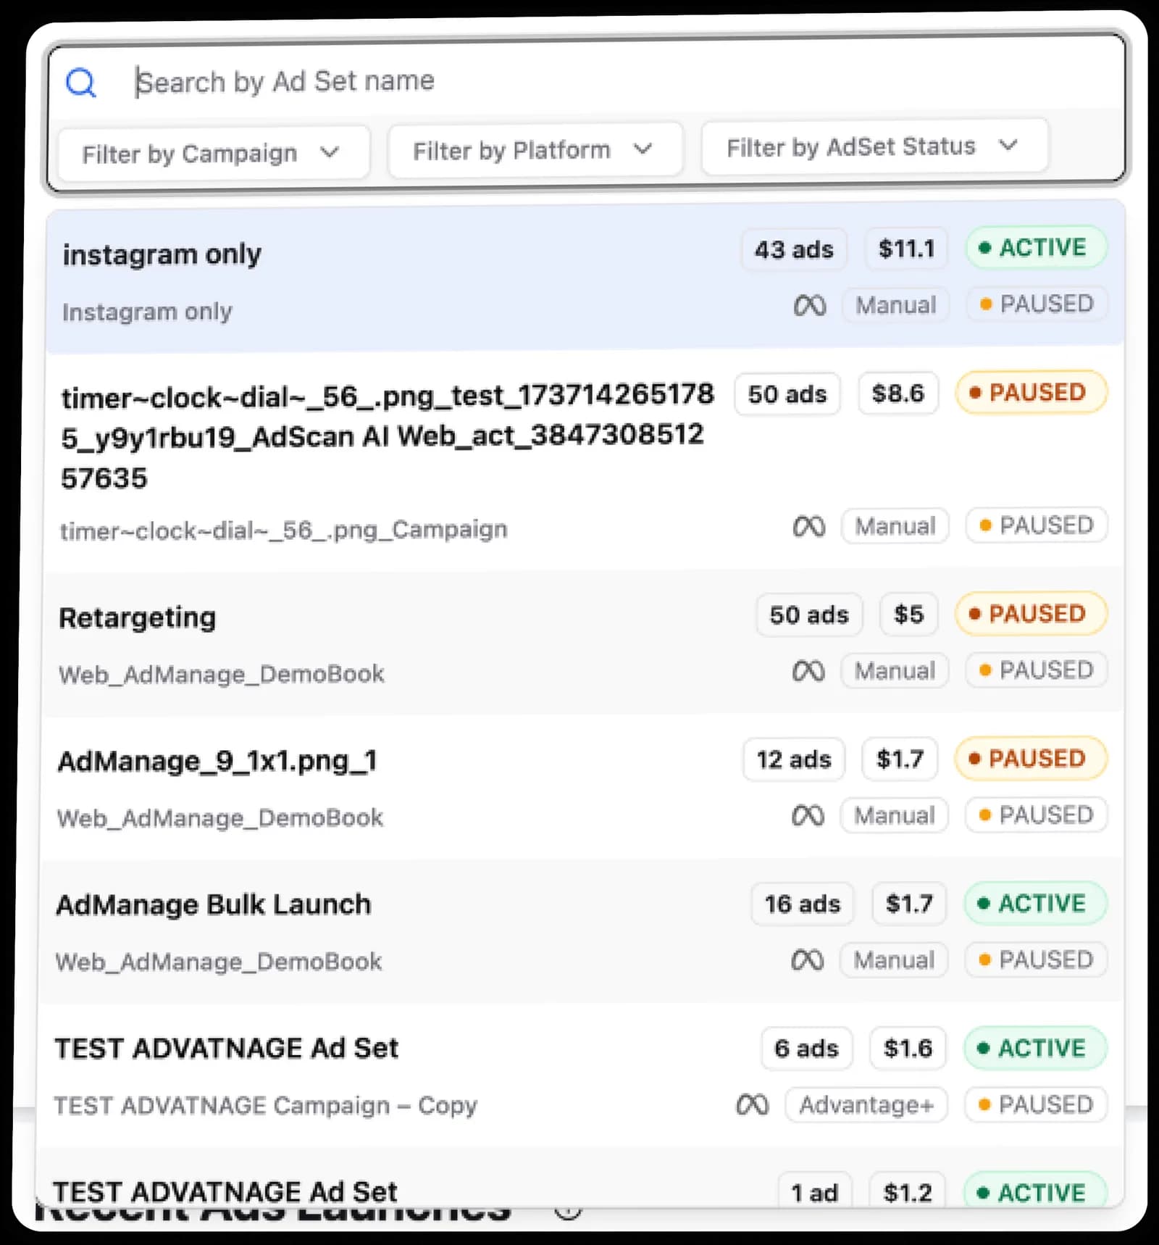The width and height of the screenshot is (1159, 1245).
Task: Click ACTIVE status on instagram only row
Action: 1036,248
